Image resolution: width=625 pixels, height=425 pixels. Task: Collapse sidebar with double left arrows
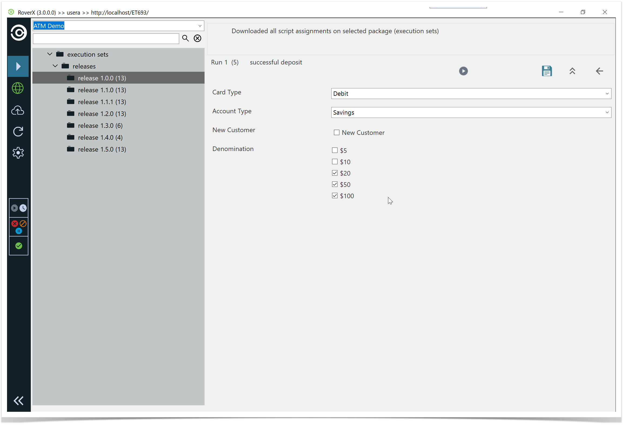18,401
